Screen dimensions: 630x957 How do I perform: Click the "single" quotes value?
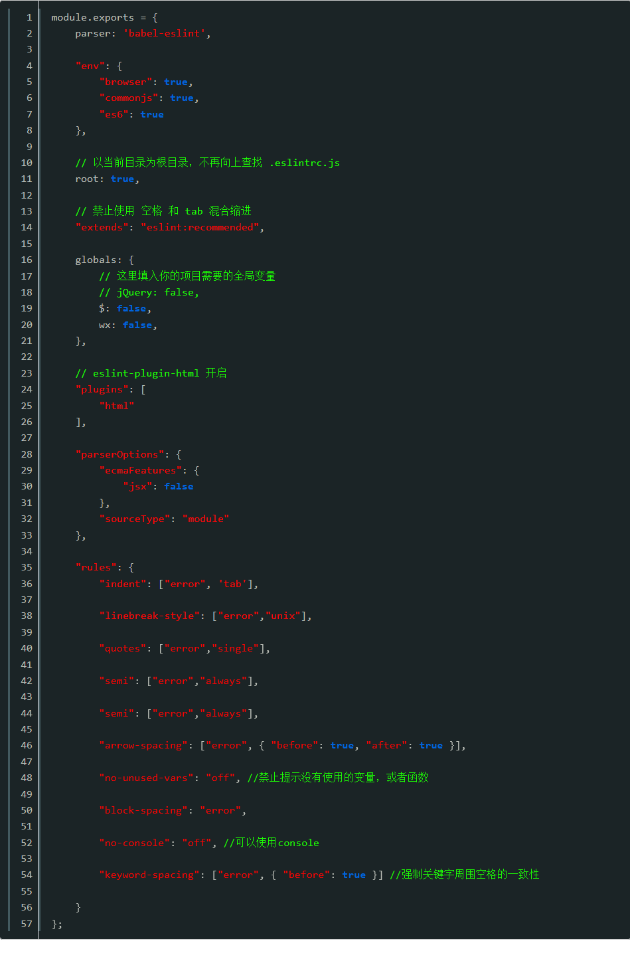(x=236, y=648)
